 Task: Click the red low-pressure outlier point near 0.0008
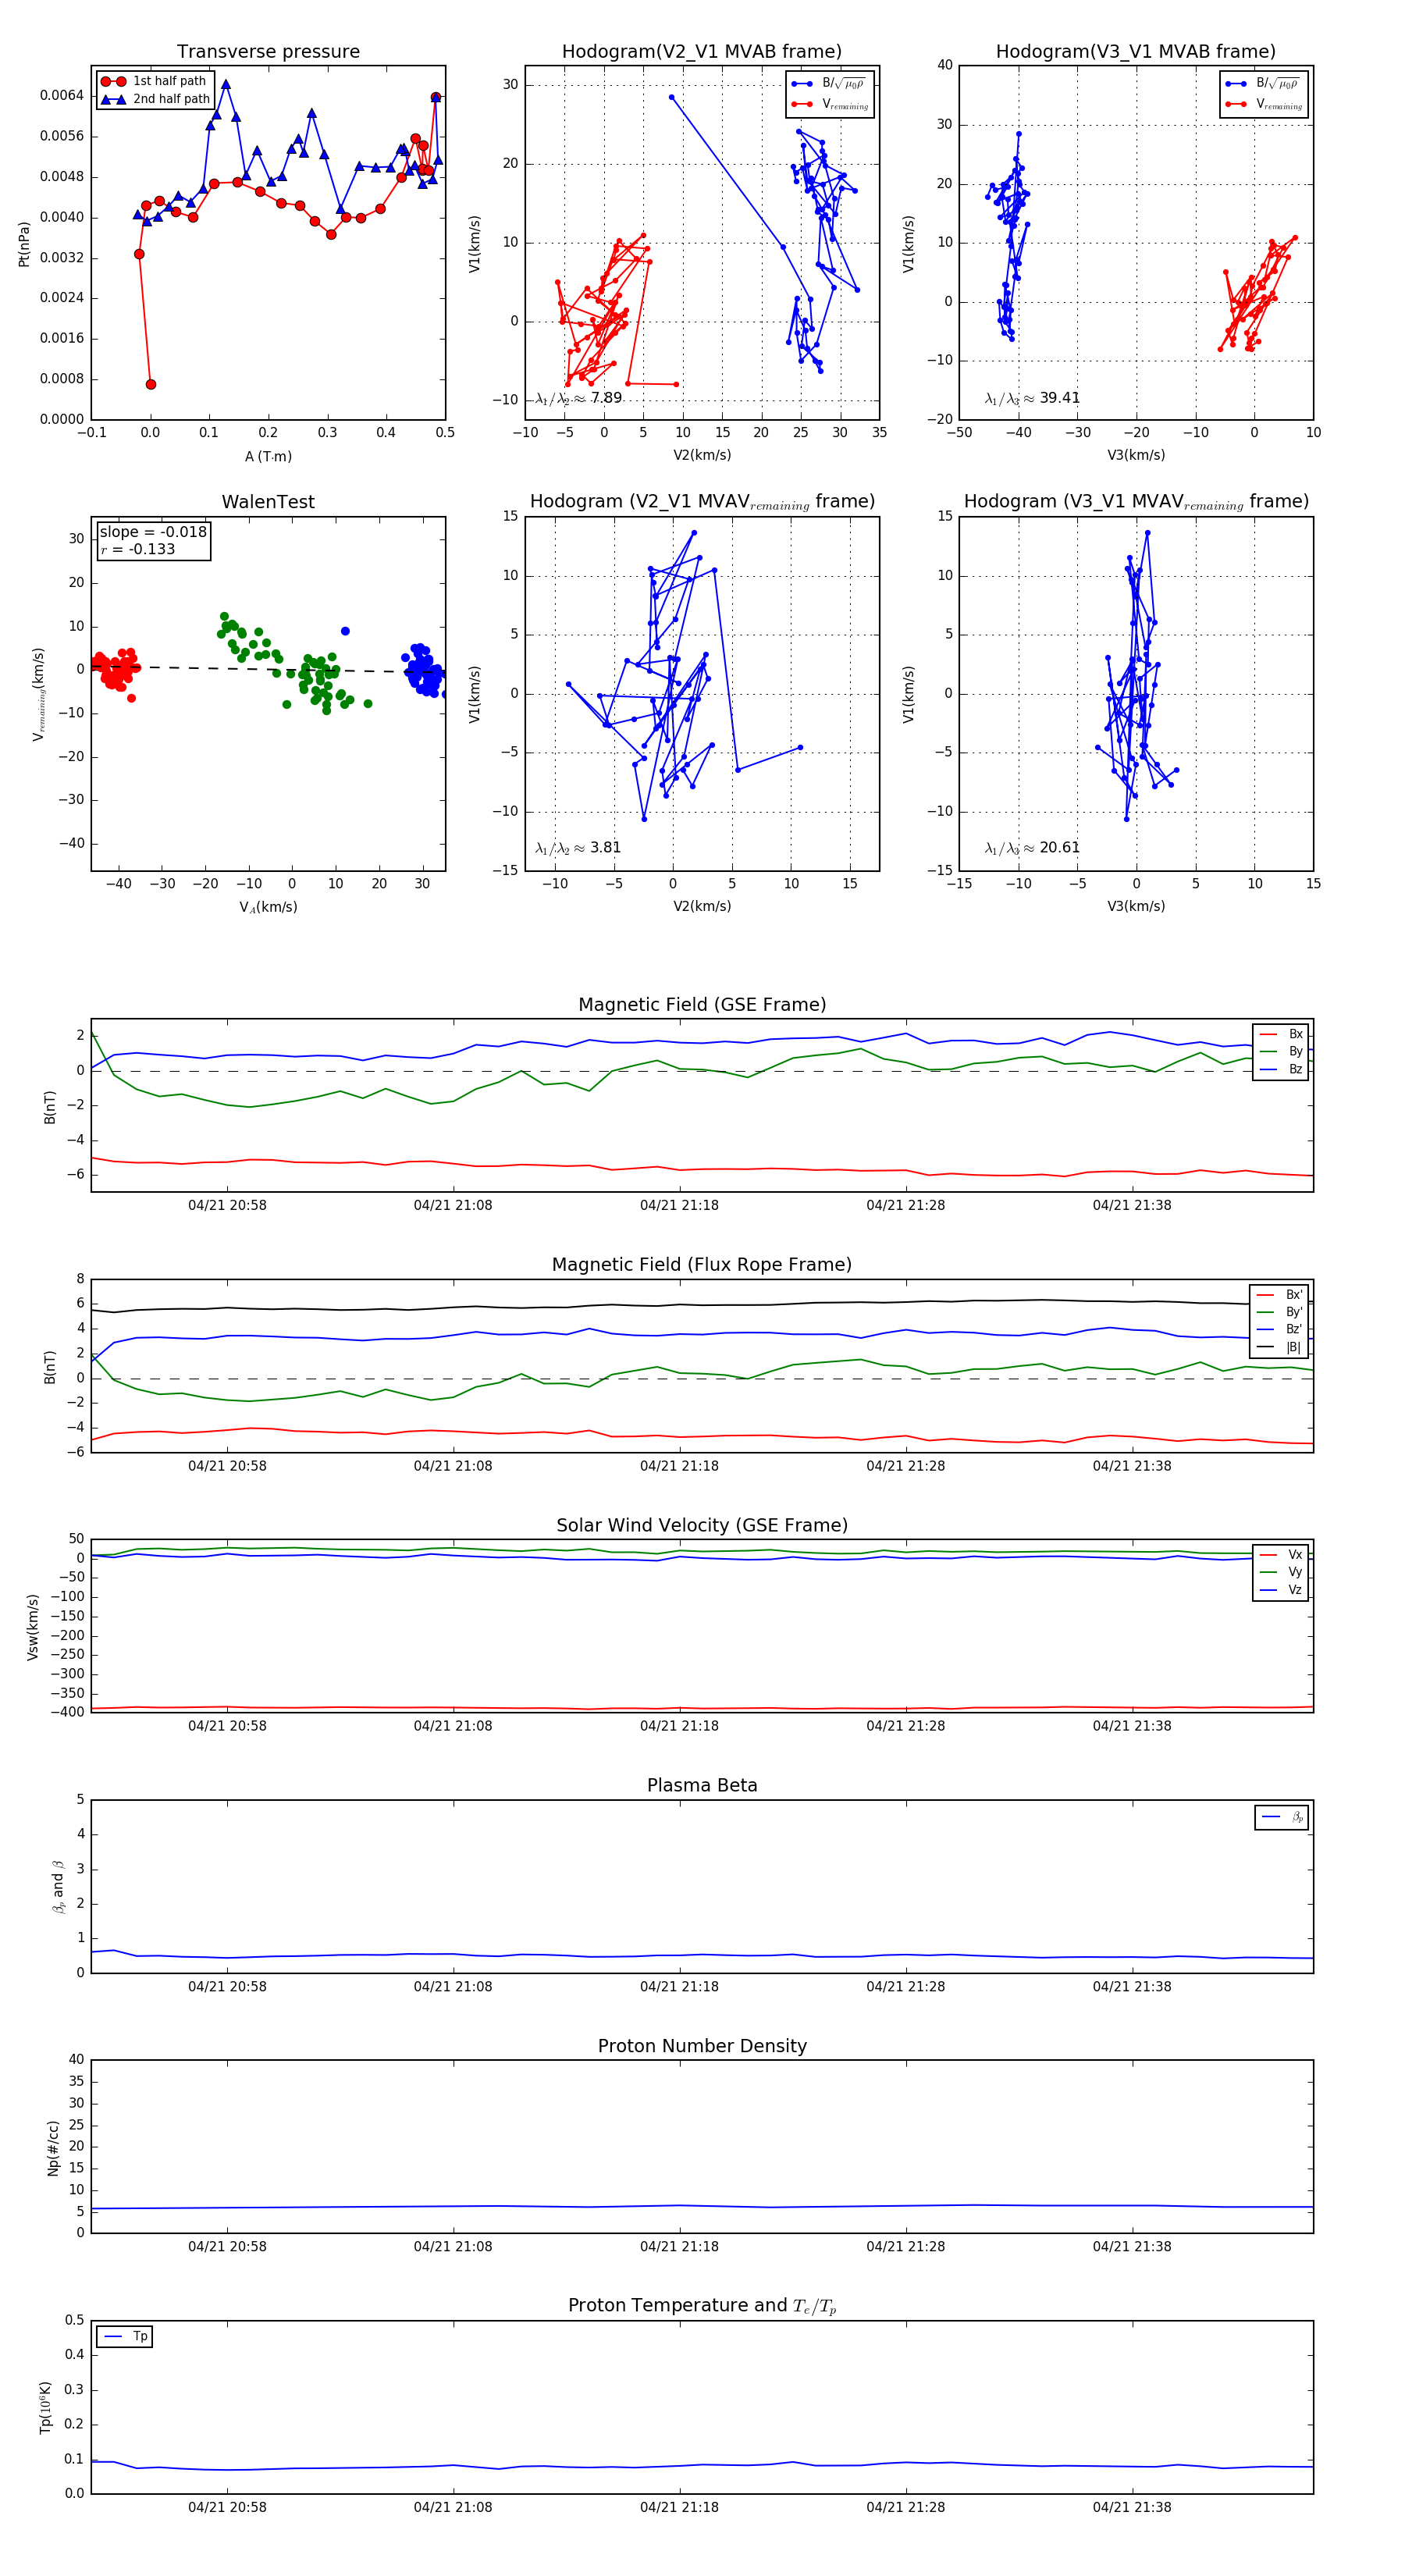(x=151, y=385)
